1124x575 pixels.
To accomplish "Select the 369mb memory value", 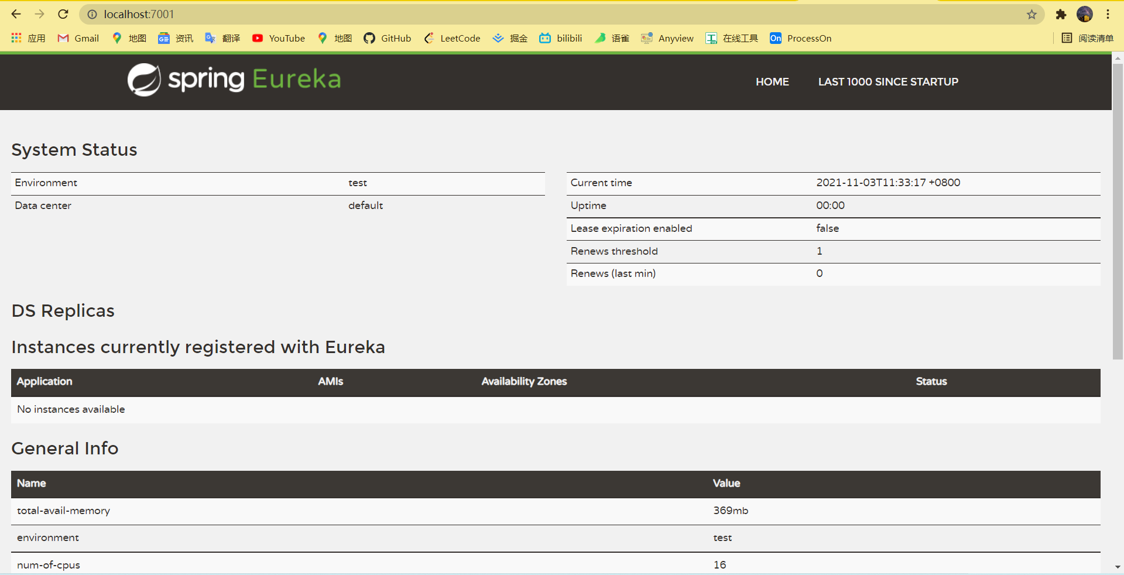I will coord(731,511).
